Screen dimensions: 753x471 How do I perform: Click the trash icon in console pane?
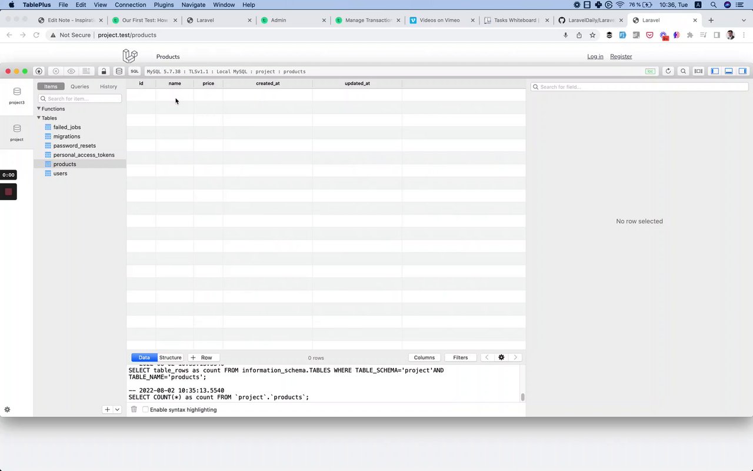tap(134, 409)
